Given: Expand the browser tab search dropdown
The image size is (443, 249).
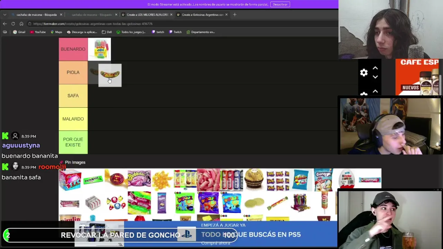Looking at the screenshot, I should point(4,15).
